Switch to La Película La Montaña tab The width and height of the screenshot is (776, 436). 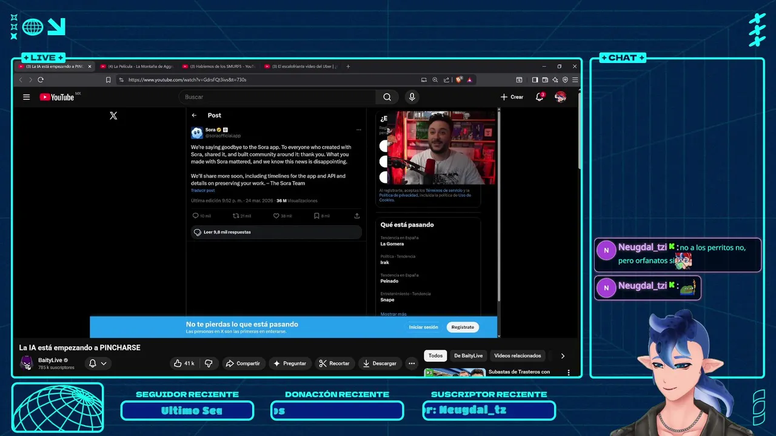tap(136, 67)
